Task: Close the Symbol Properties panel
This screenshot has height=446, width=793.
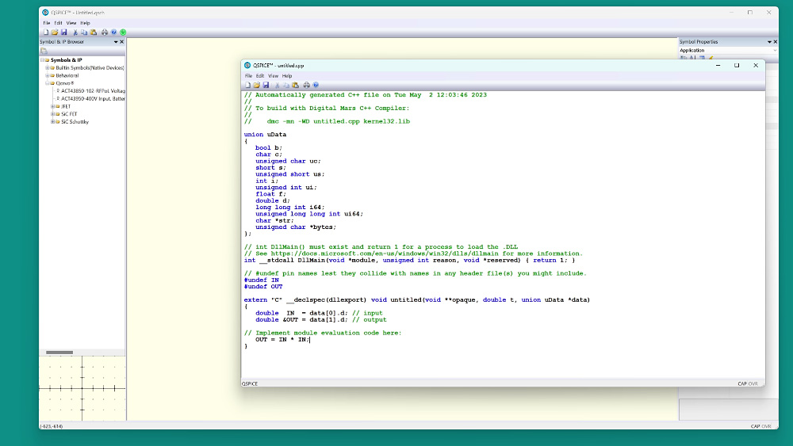Action: pyautogui.click(x=776, y=42)
